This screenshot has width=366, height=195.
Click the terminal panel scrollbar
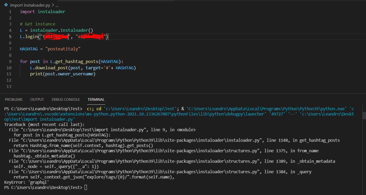click(364, 115)
